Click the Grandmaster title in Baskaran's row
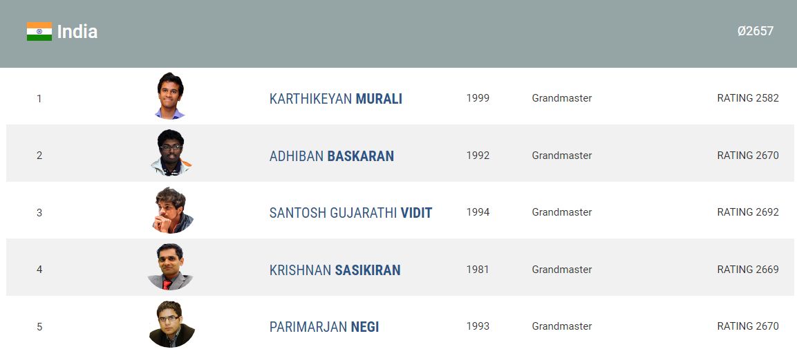 (561, 156)
